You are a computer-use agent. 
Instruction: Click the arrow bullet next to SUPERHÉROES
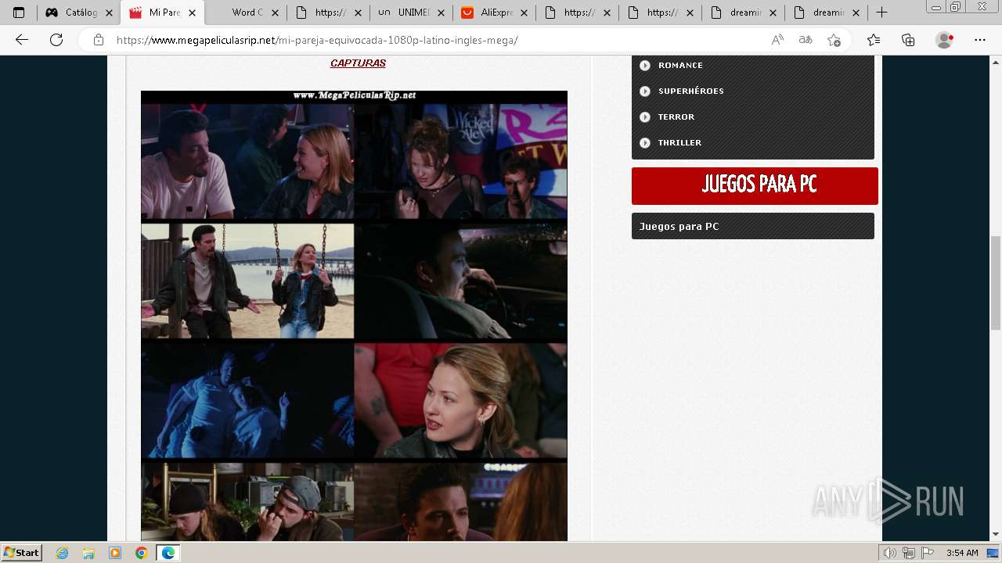tap(645, 91)
